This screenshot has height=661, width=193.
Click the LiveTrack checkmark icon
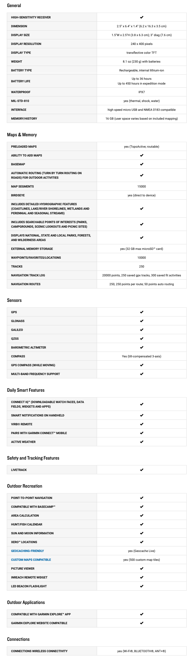click(141, 470)
